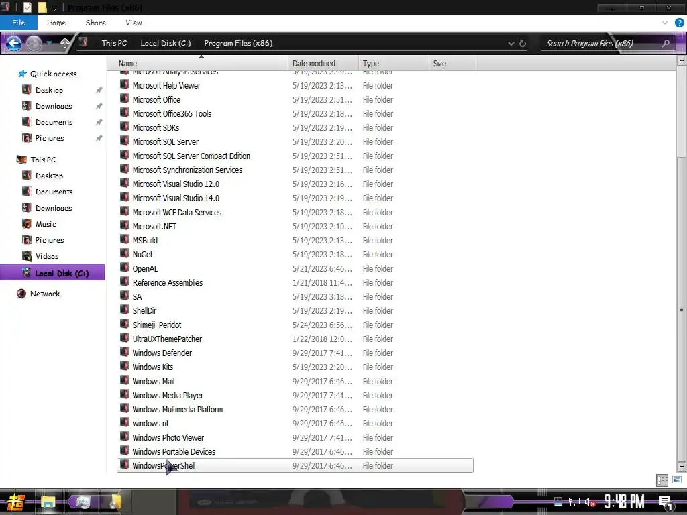
Task: Open File Explorer taskbar icon
Action: point(48,502)
